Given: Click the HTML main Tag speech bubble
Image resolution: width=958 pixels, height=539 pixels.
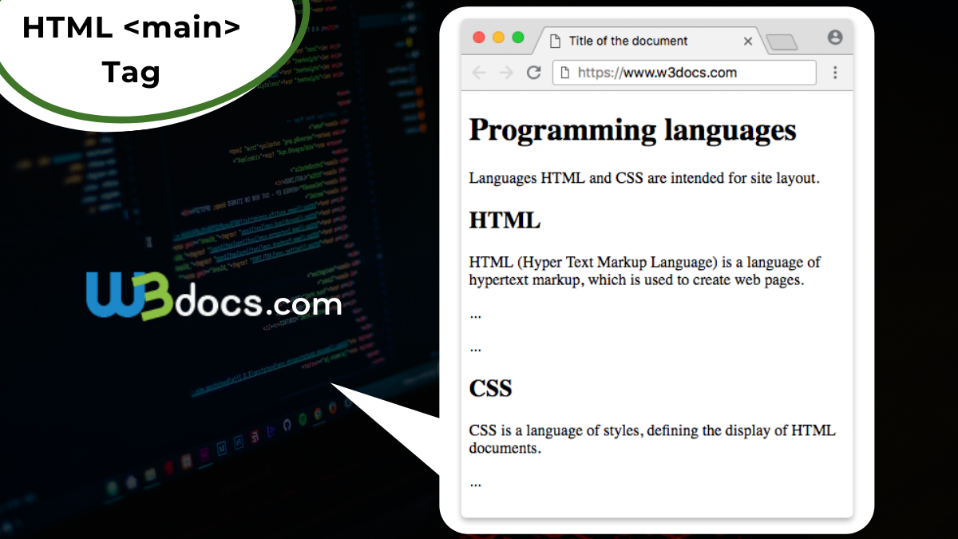Looking at the screenshot, I should coord(132,48).
